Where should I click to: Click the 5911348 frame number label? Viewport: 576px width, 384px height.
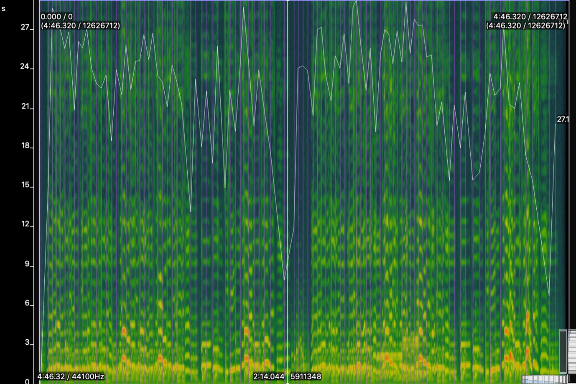click(x=306, y=376)
